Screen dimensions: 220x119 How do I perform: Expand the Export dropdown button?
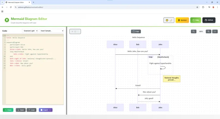click(45, 110)
